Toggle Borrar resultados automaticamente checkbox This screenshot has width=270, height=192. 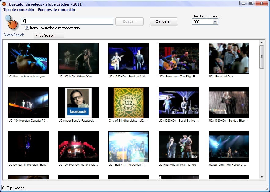coord(27,28)
